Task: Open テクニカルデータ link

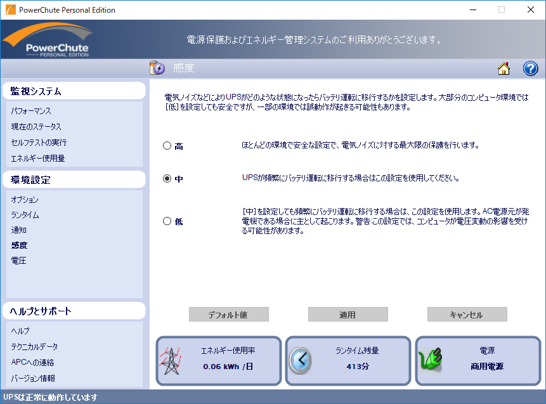Action: tap(34, 346)
